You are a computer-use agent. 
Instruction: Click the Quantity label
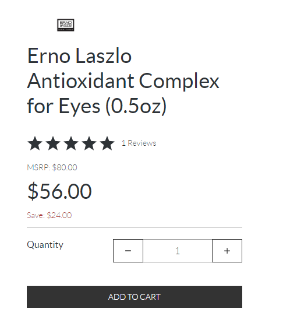coord(45,245)
